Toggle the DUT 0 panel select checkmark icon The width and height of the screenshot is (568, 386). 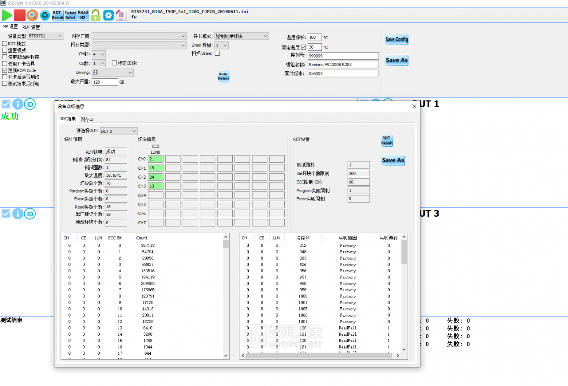6,104
